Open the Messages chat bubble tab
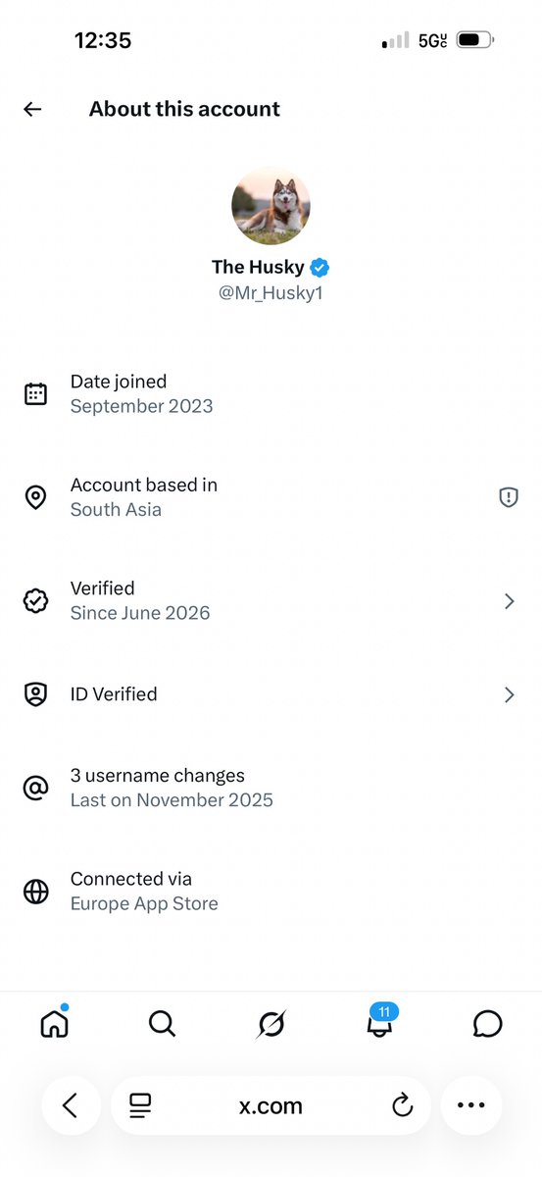 [487, 1024]
